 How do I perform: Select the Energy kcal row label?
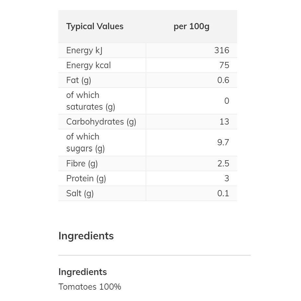89,65
